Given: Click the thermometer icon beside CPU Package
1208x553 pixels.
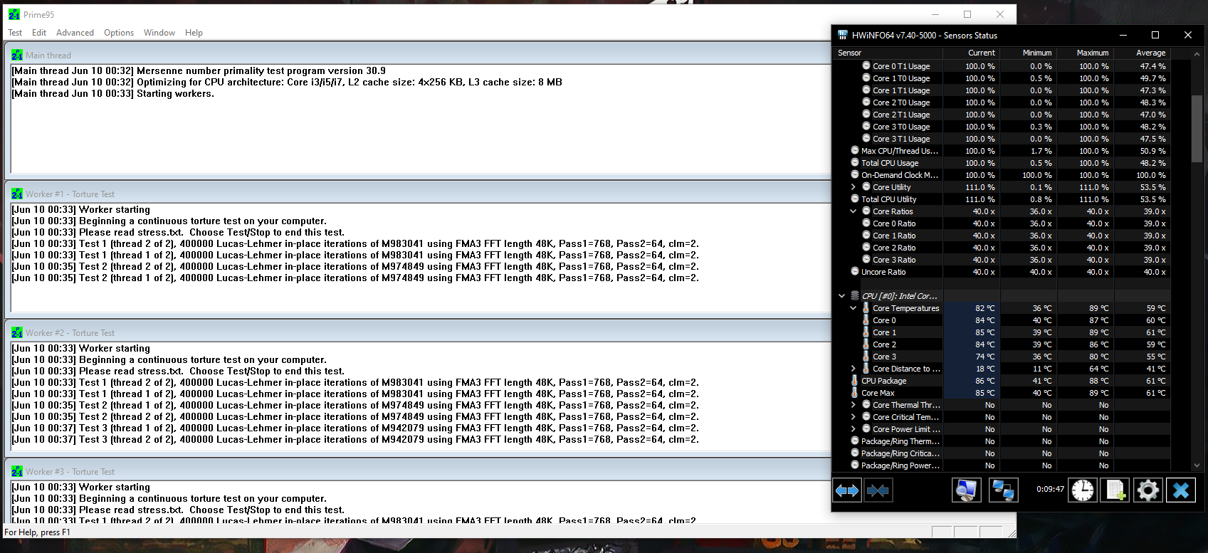Looking at the screenshot, I should click(x=855, y=381).
